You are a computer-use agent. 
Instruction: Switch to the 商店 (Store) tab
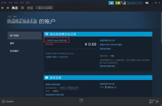tap(15, 8)
